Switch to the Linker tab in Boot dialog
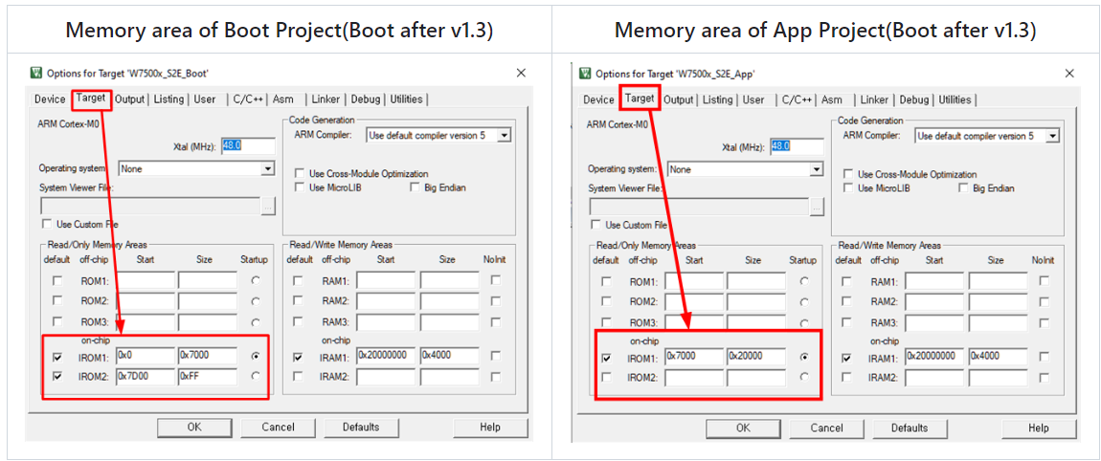Viewport: 1101px width, 461px height. point(326,99)
